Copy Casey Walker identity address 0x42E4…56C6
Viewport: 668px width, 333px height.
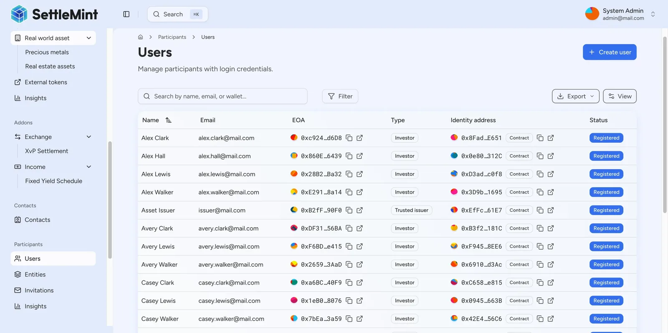tap(540, 319)
